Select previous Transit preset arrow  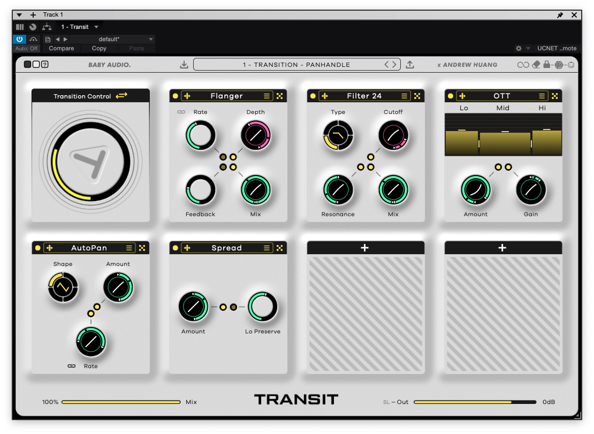[386, 65]
